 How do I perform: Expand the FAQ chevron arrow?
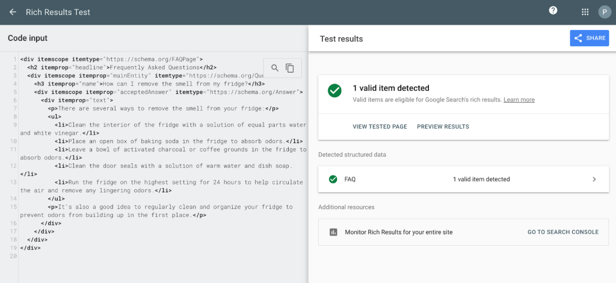click(x=594, y=179)
